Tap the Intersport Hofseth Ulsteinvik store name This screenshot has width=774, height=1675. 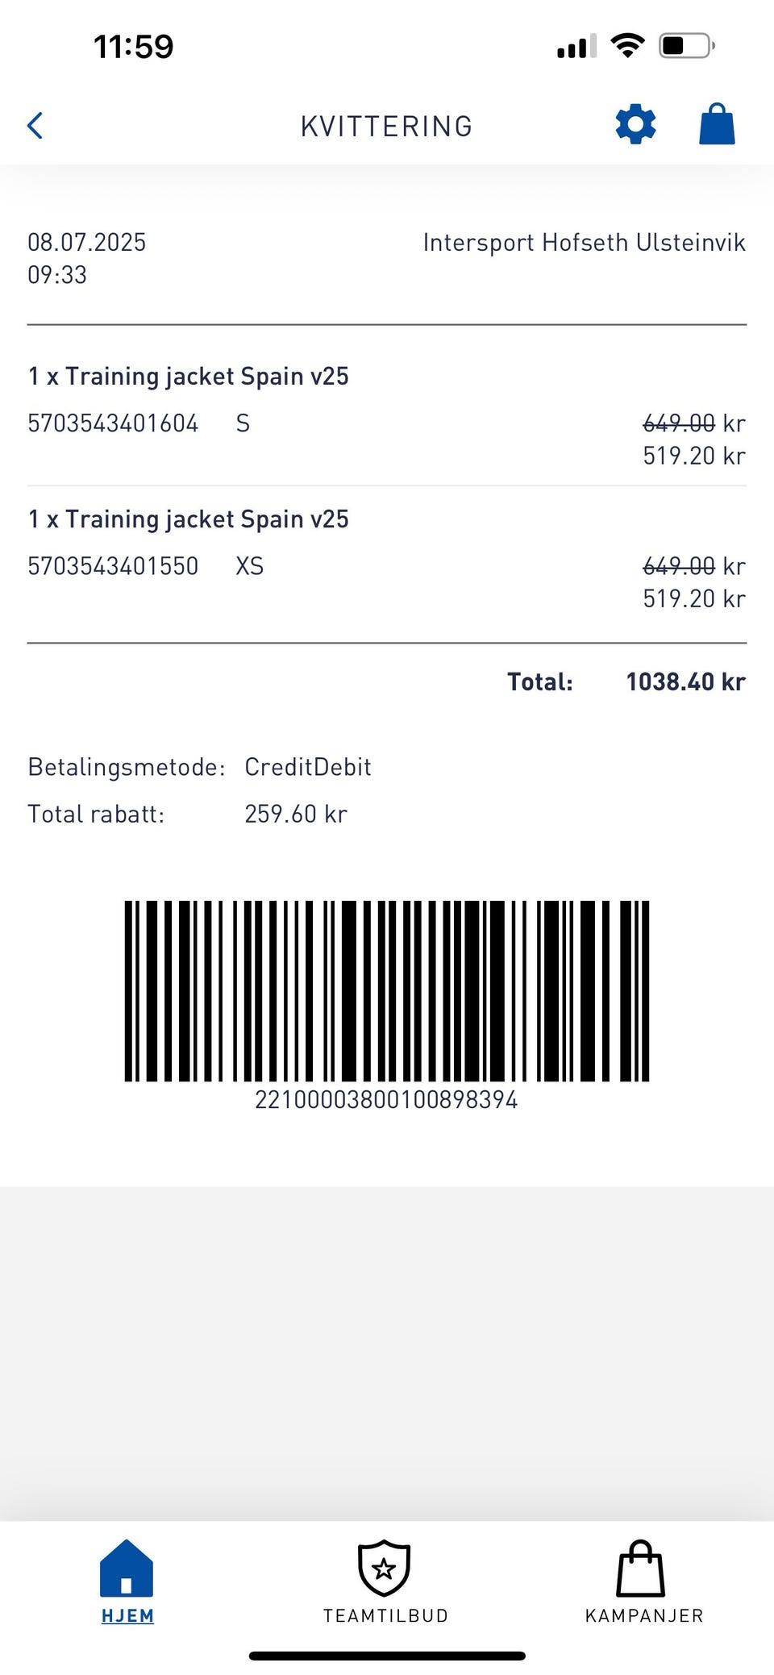coord(584,243)
